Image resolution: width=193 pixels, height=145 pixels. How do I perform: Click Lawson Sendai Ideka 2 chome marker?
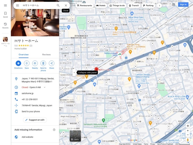[x=139, y=86]
